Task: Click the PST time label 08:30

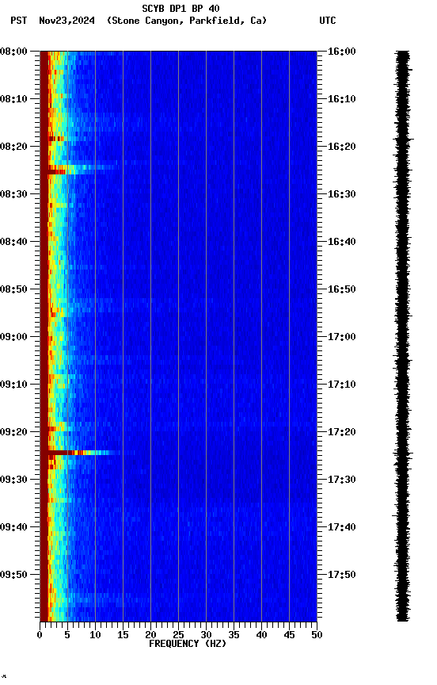Action: point(13,194)
